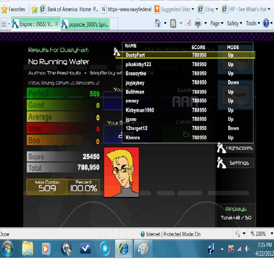The height and width of the screenshot is (269, 274).
Task: Switch to popsicle_3000's tab
Action: 86,24
